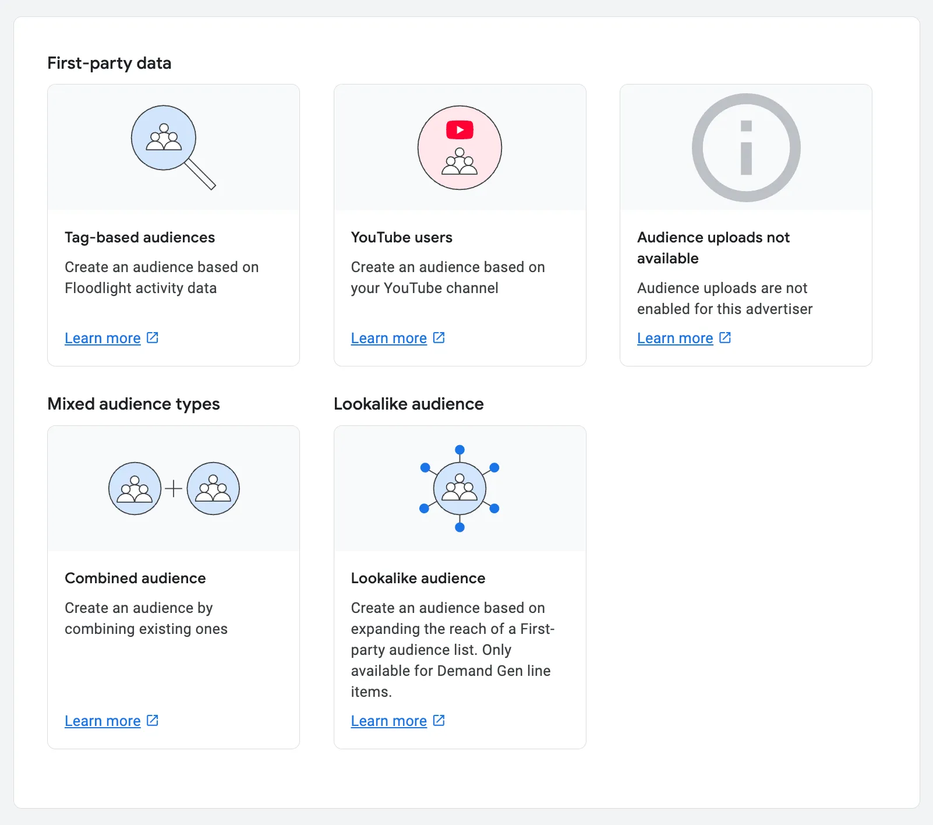Select the Tag-based audiences magnifier icon

(174, 147)
